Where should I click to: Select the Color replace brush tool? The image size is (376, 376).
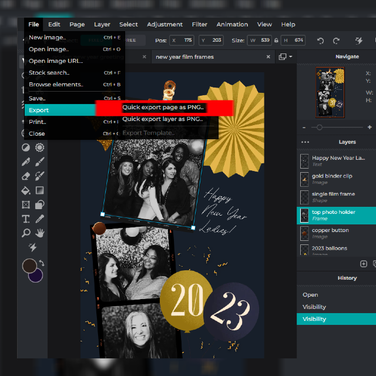(x=40, y=176)
